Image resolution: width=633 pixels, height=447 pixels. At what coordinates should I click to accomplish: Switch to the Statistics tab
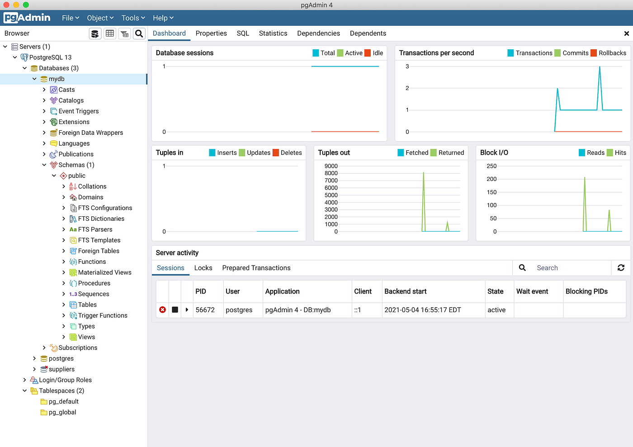click(x=273, y=33)
